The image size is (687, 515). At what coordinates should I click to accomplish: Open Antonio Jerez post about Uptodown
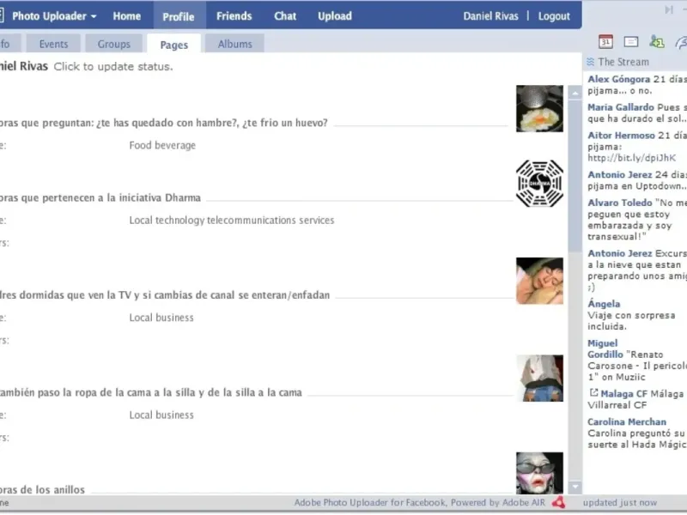point(620,175)
